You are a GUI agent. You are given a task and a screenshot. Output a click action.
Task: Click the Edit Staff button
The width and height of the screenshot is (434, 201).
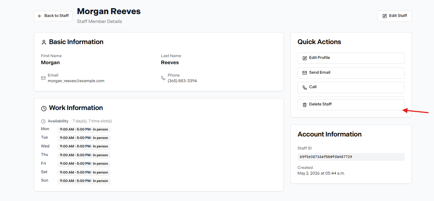[394, 16]
